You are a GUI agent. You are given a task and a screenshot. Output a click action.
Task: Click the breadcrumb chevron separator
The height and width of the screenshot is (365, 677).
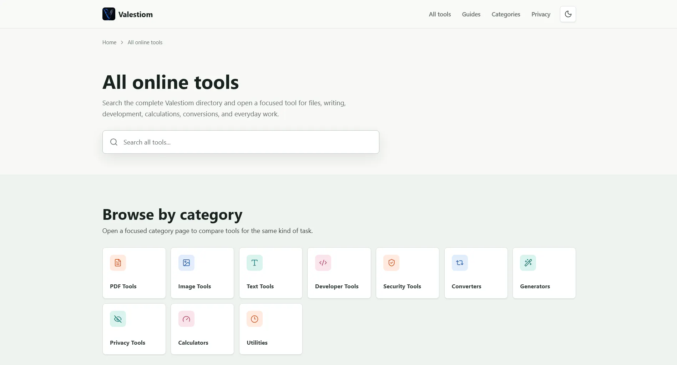click(x=122, y=42)
